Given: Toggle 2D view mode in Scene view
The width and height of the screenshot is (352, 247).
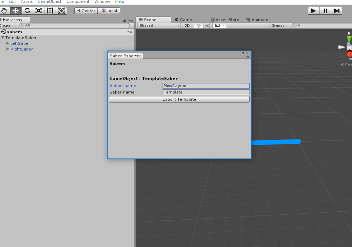Looking at the screenshot, I should click(187, 25).
